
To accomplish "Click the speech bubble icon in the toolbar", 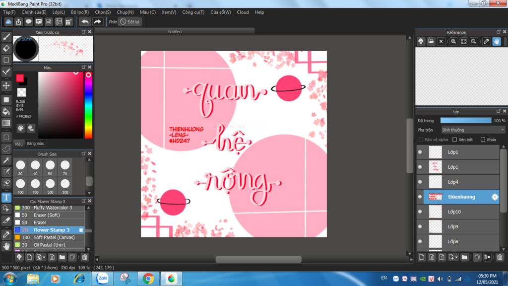I will click(x=28, y=22).
